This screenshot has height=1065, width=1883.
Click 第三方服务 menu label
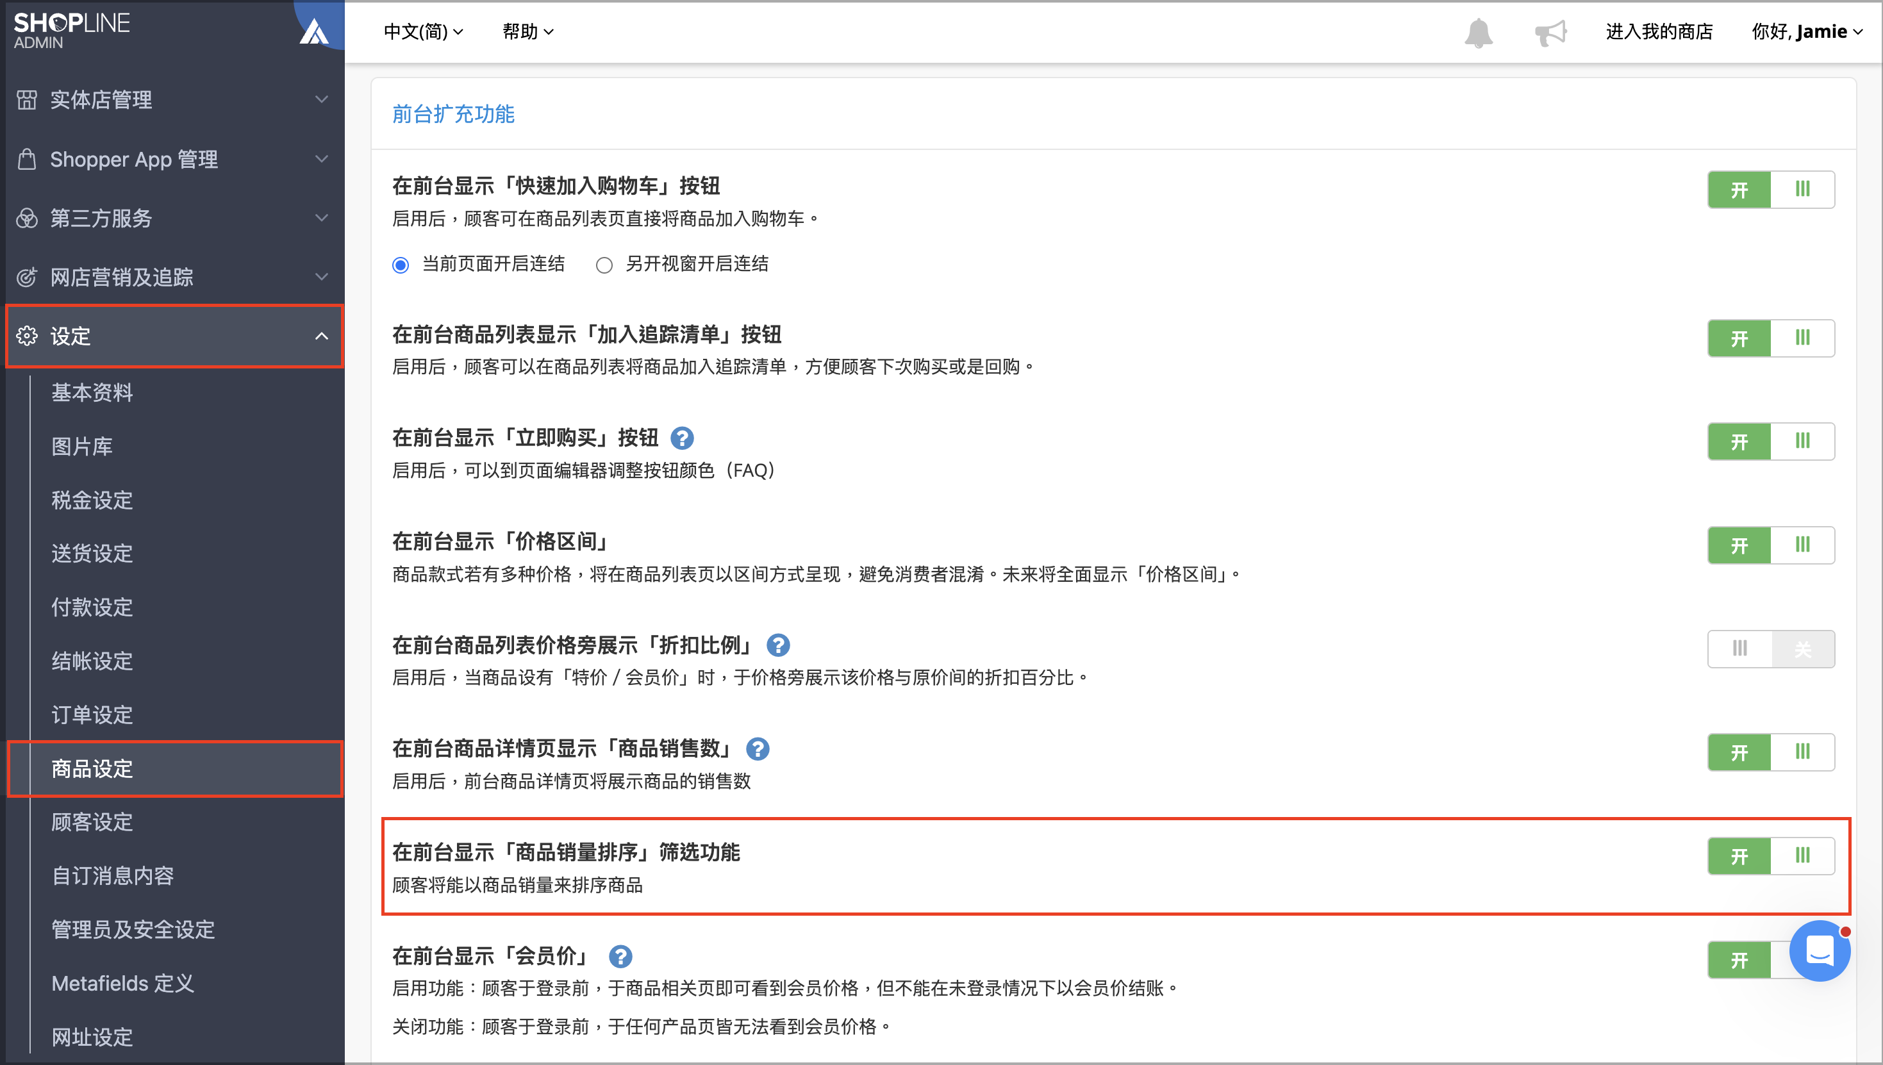click(101, 218)
